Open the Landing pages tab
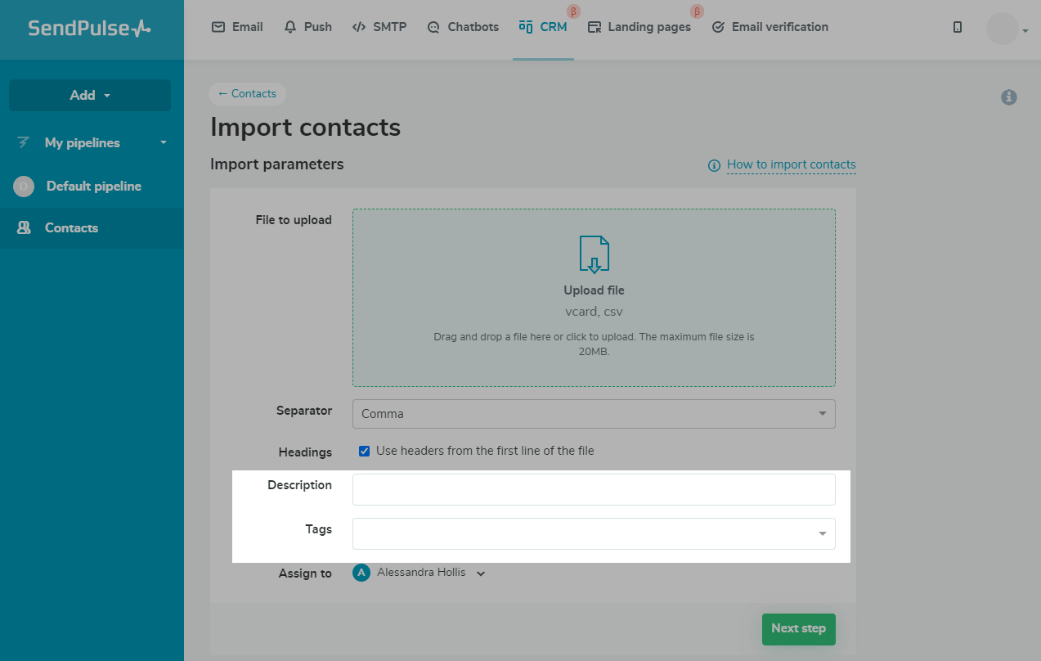Image resolution: width=1041 pixels, height=661 pixels. pos(639,27)
